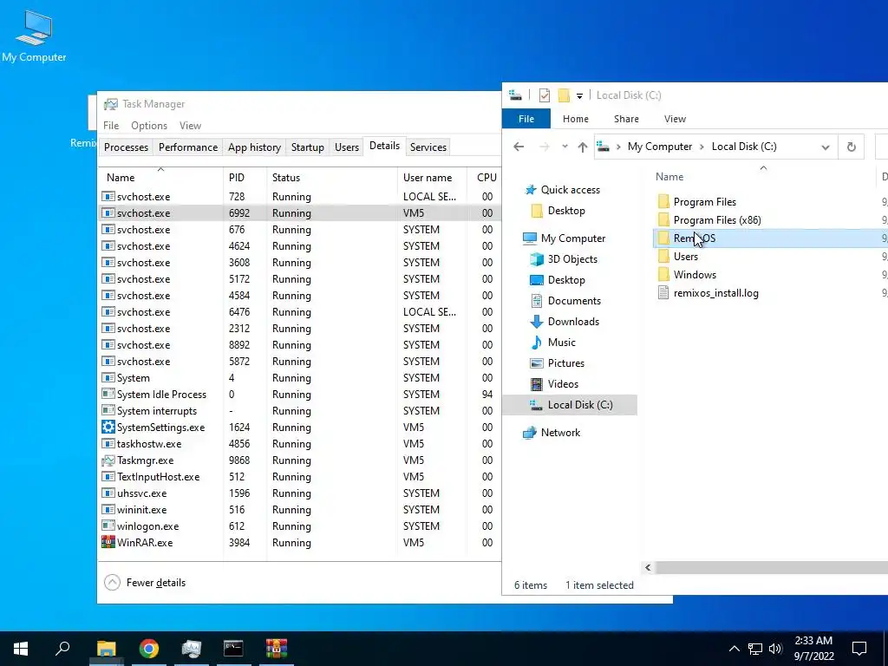Select uhssvc.exe process row

(x=299, y=493)
